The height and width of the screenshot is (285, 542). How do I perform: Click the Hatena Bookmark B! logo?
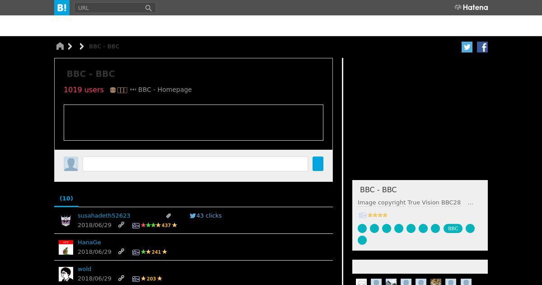62,8
